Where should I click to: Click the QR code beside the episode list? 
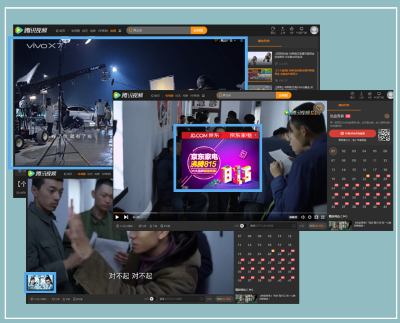tap(384, 135)
